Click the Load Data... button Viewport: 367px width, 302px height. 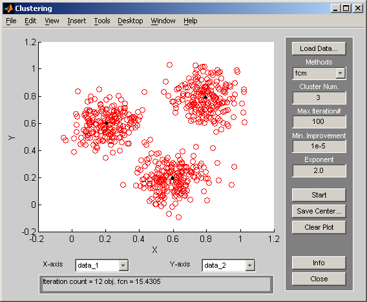(x=319, y=48)
